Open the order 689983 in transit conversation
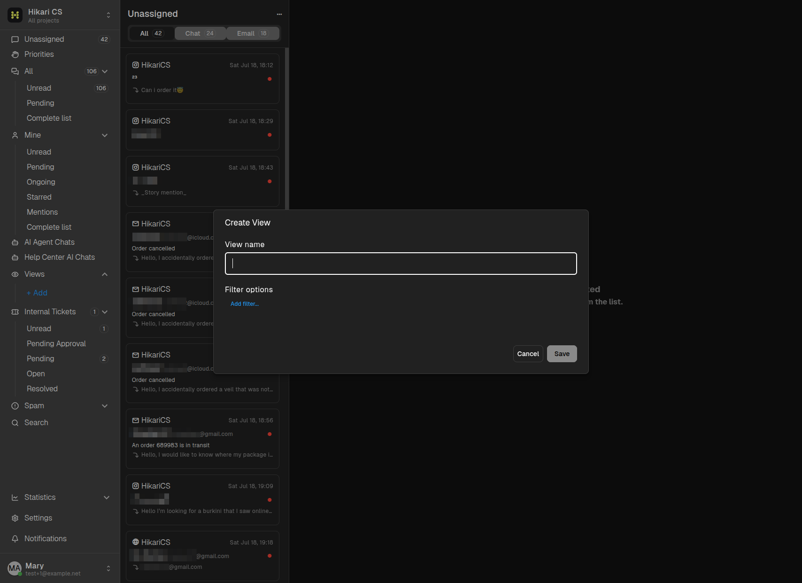 [x=202, y=439]
